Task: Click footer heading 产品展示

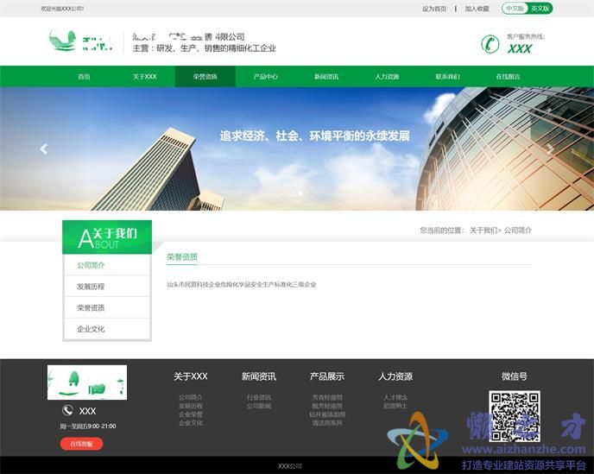Action: coord(327,376)
